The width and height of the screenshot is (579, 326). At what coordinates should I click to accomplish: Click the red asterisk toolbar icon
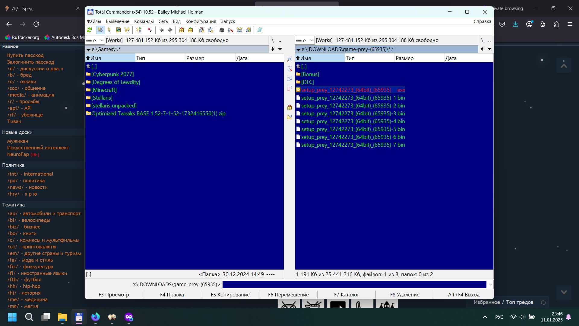150,30
